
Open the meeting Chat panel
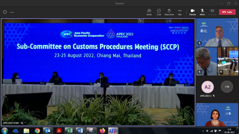pos(159,12)
